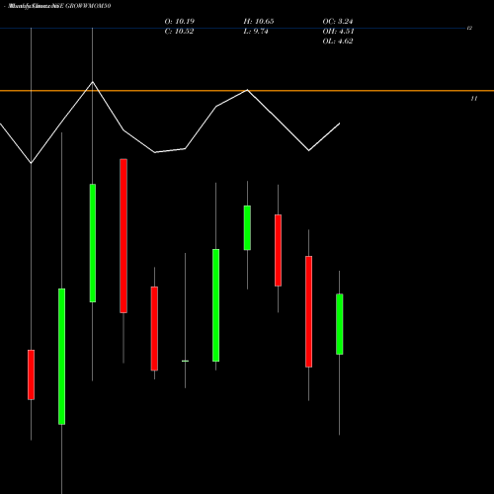Click the open value "O: 10.19"
The width and height of the screenshot is (494, 494).
click(180, 22)
